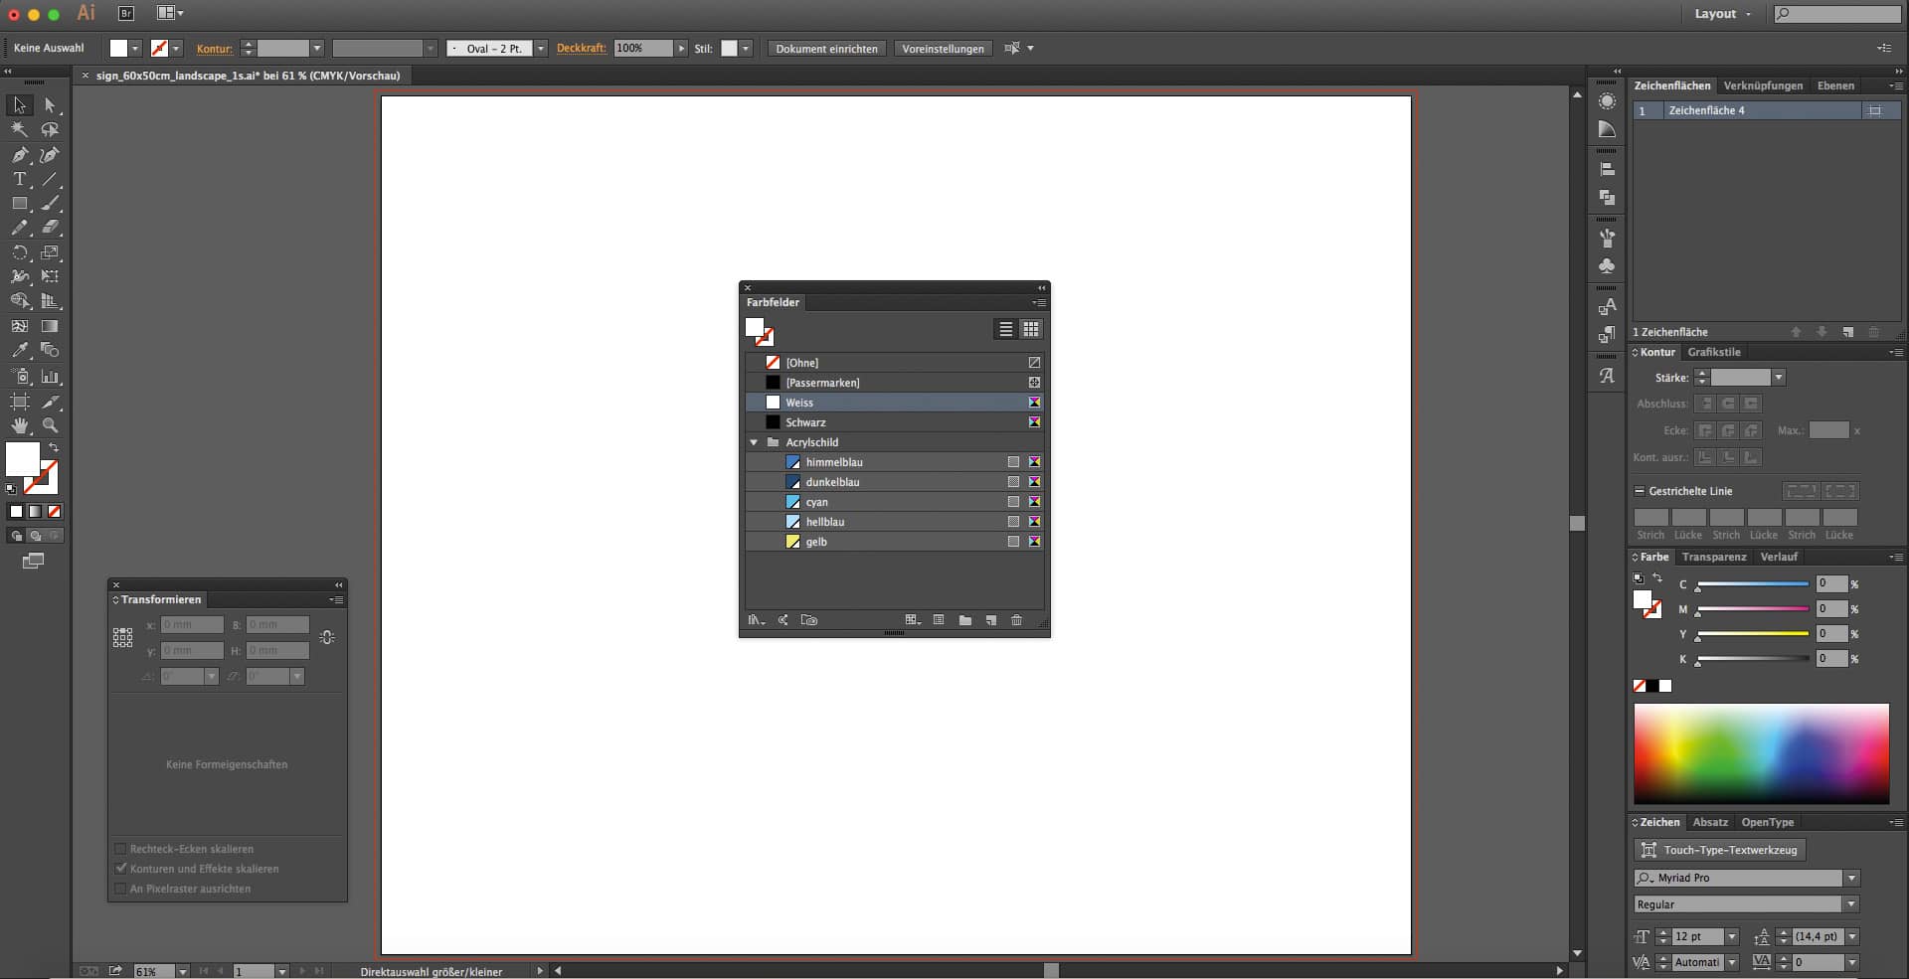Image resolution: width=1909 pixels, height=979 pixels.
Task: Select the himmelblau color swatch
Action: (x=833, y=462)
